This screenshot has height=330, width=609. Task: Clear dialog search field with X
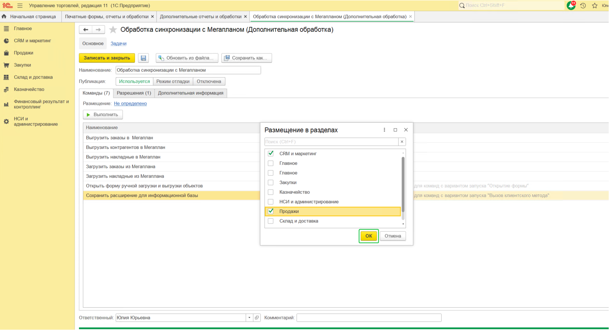402,142
